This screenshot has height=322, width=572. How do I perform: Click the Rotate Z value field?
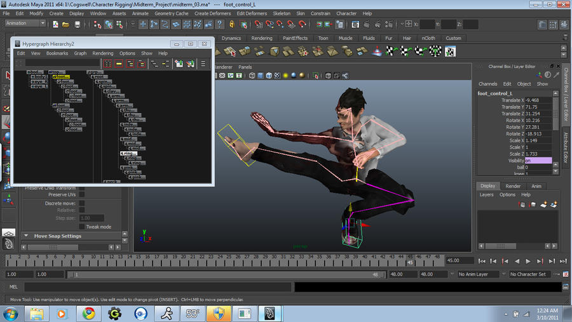coord(538,134)
